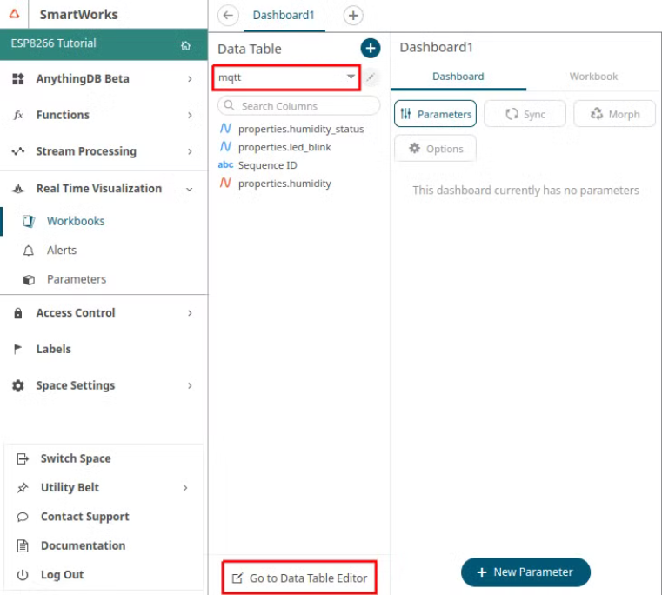Switch to the Workbook tab
The height and width of the screenshot is (595, 662).
click(593, 77)
